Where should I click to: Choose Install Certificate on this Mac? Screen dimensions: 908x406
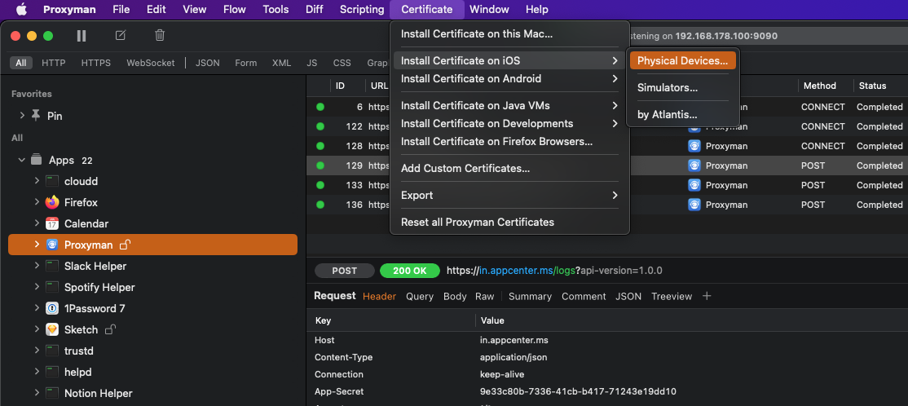coord(509,33)
